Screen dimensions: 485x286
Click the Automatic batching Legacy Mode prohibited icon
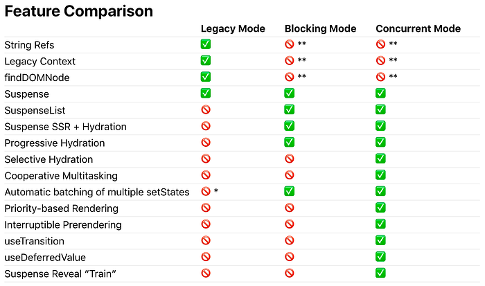click(206, 191)
